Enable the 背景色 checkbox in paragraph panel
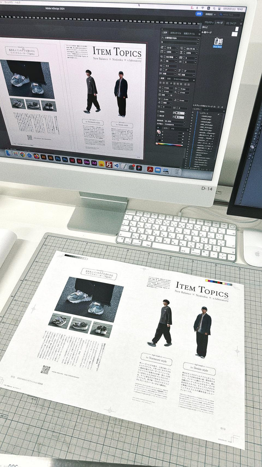This screenshot has height=467, width=262. [x=158, y=112]
